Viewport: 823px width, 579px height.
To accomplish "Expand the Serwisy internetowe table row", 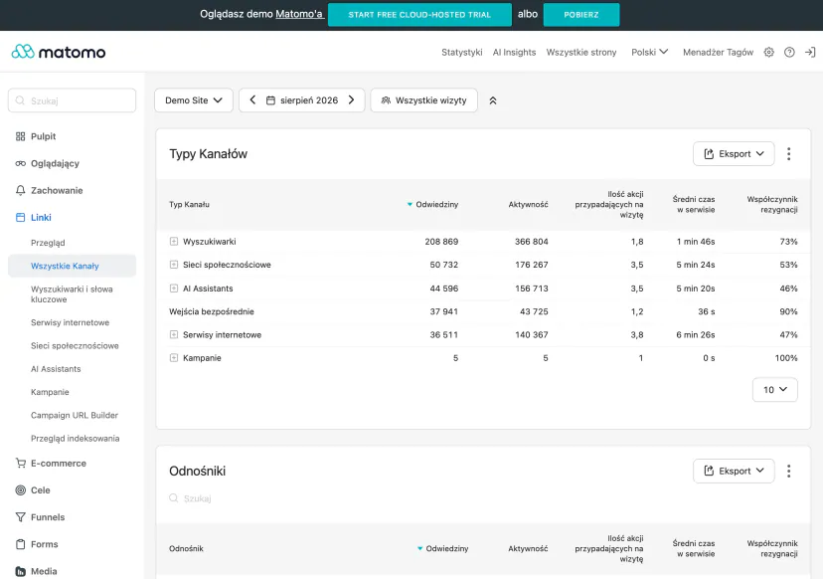I will coord(174,334).
